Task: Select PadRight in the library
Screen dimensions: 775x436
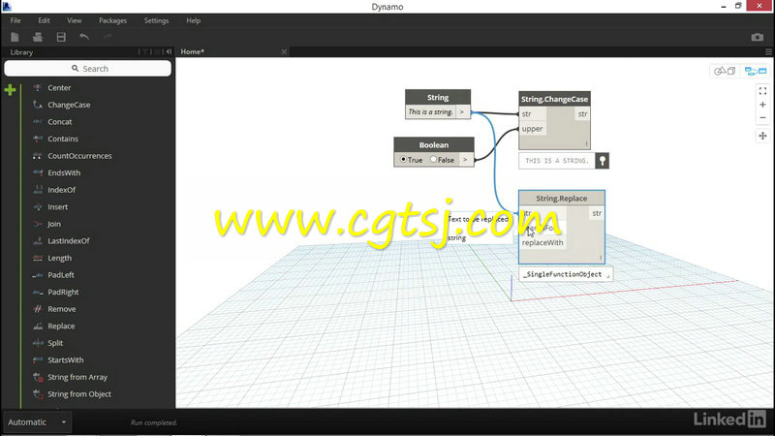Action: pos(63,293)
